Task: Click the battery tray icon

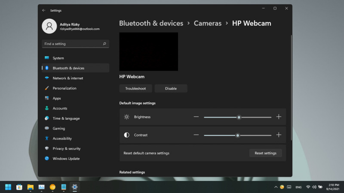Action: (320, 187)
